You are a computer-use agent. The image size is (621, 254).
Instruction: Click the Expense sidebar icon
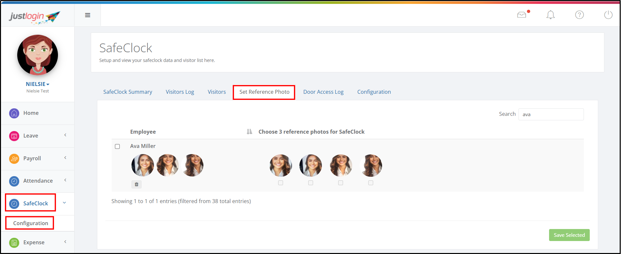point(14,243)
